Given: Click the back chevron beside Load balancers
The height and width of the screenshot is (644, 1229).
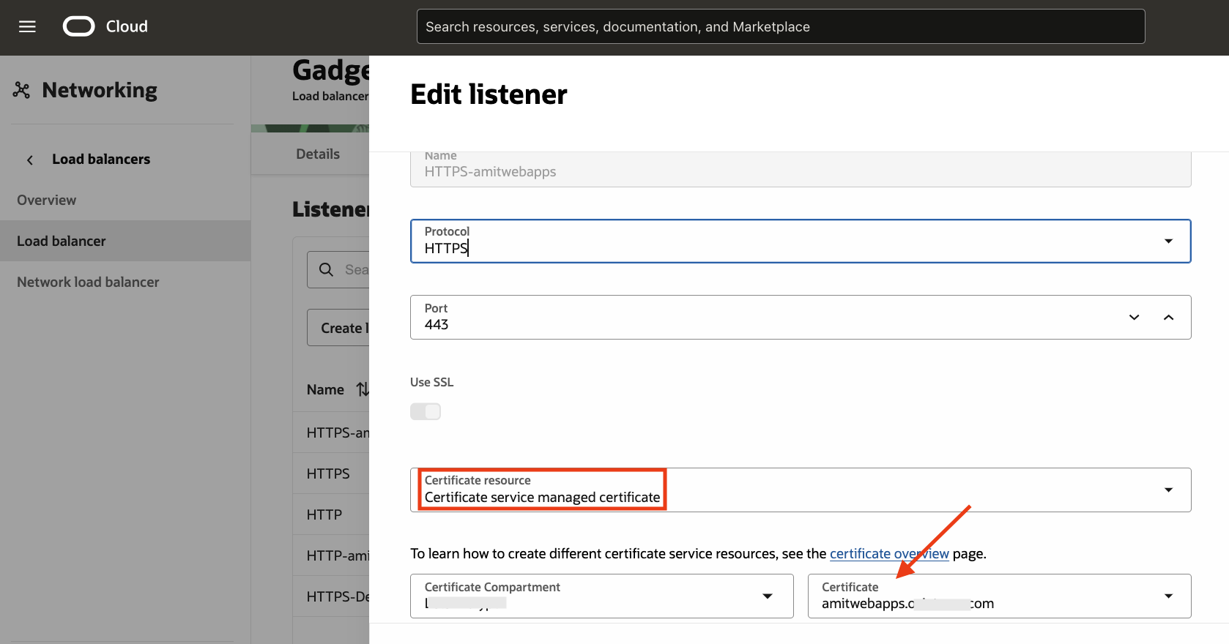Looking at the screenshot, I should [x=30, y=160].
